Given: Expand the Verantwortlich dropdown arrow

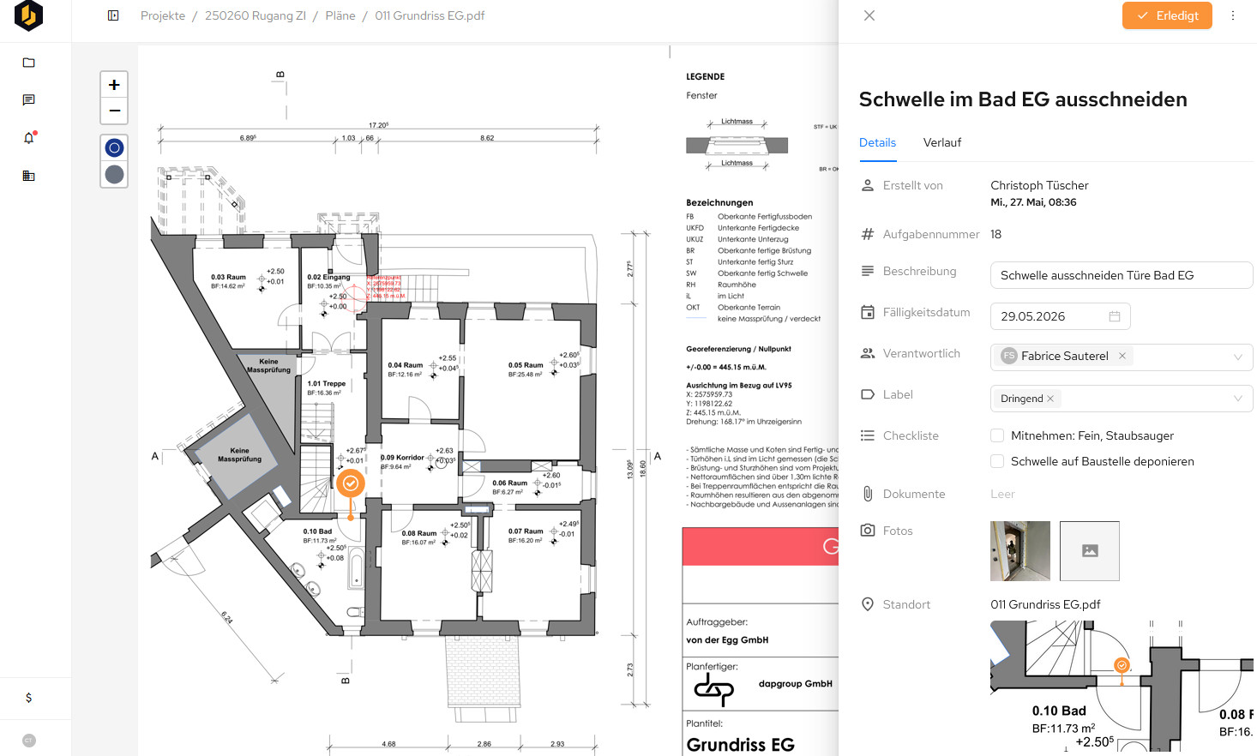Looking at the screenshot, I should point(1238,357).
